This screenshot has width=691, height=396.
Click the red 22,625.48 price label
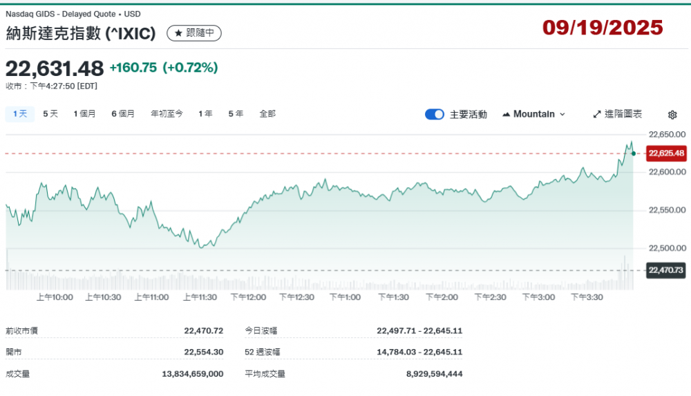(666, 153)
